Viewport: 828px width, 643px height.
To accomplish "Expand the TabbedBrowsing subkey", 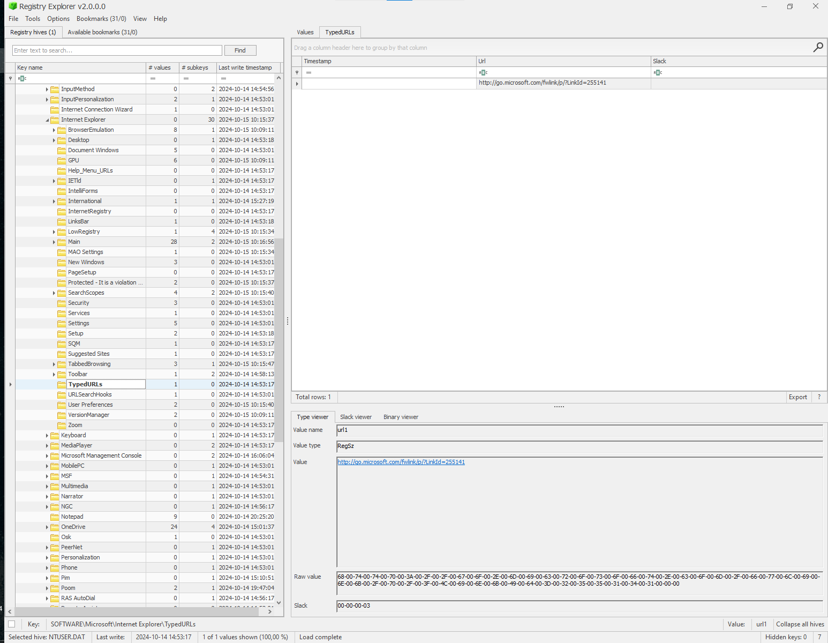I will click(x=54, y=364).
